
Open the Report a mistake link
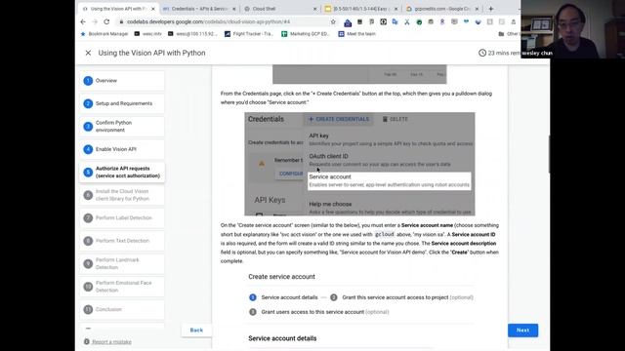pyautogui.click(x=111, y=342)
